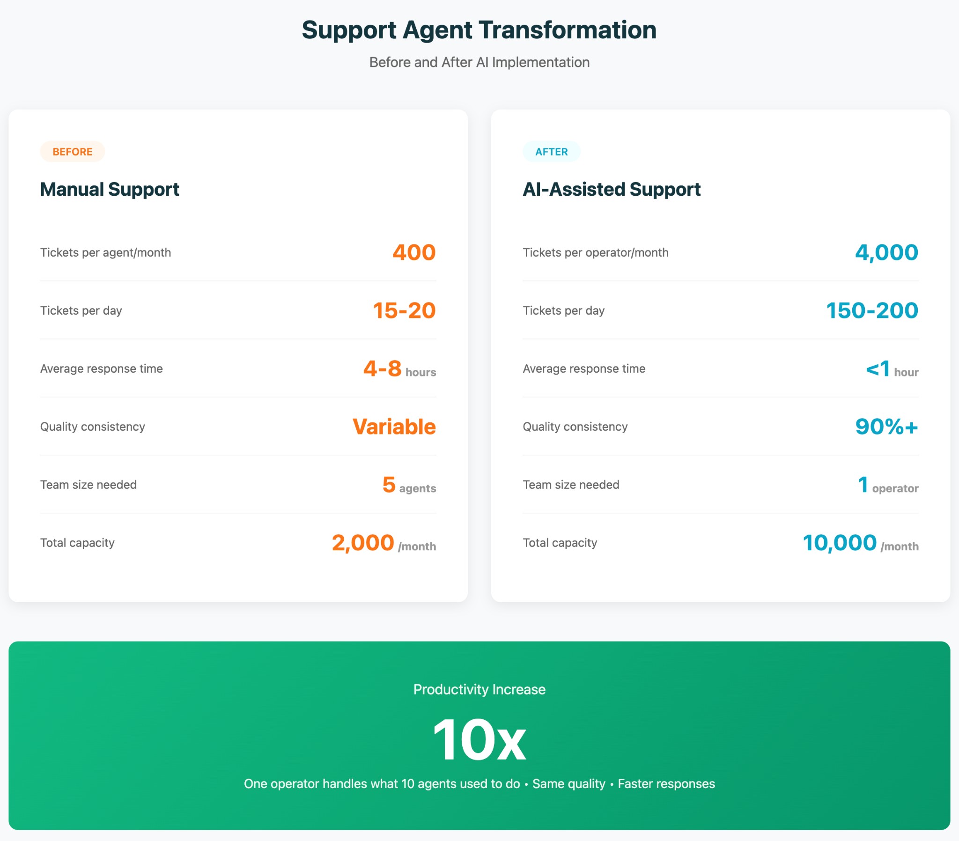The width and height of the screenshot is (959, 841).
Task: Click the Variable quality consistency value
Action: tap(394, 426)
